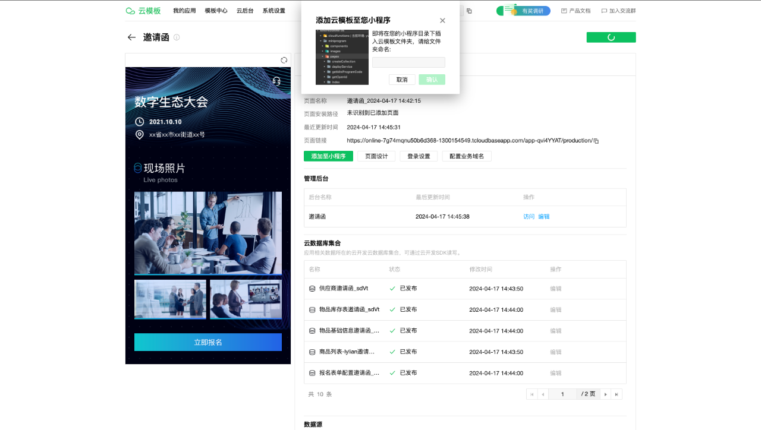The height and width of the screenshot is (430, 761).
Task: Close the 添加云模板至您小程序 dialog
Action: [x=442, y=20]
